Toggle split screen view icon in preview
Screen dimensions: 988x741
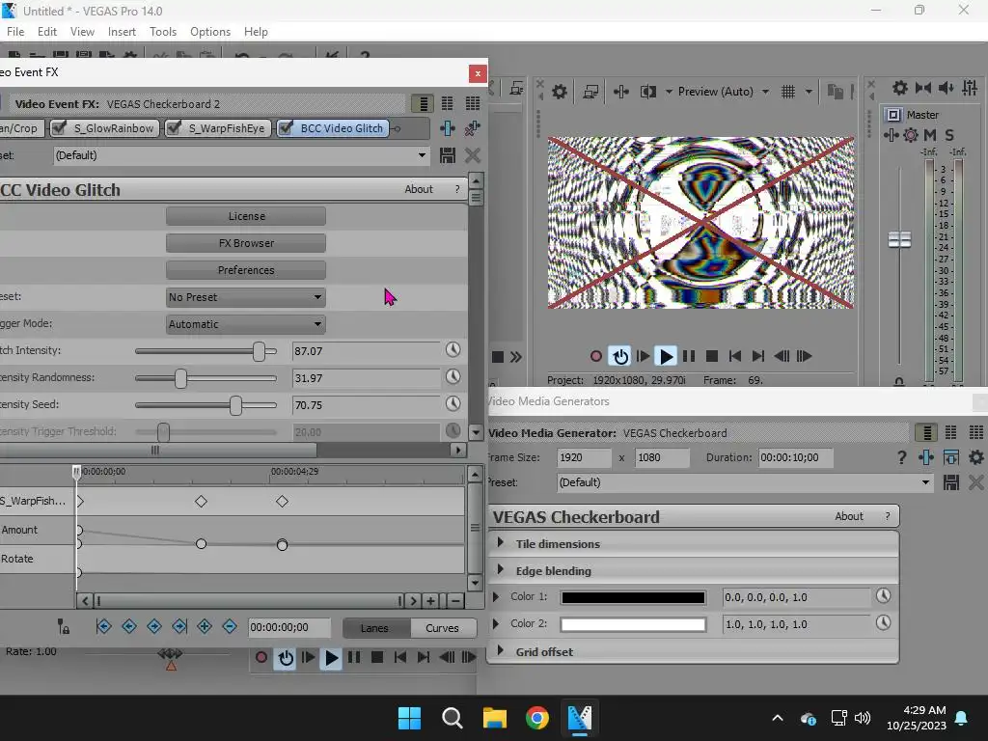[647, 92]
